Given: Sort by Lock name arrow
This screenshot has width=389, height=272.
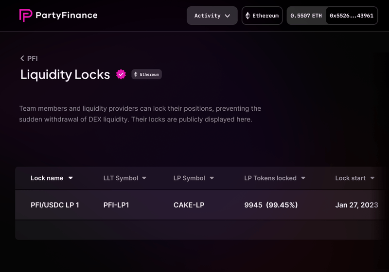Looking at the screenshot, I should coord(71,178).
